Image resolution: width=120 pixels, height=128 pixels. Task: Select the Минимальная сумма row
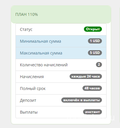pos(61,41)
